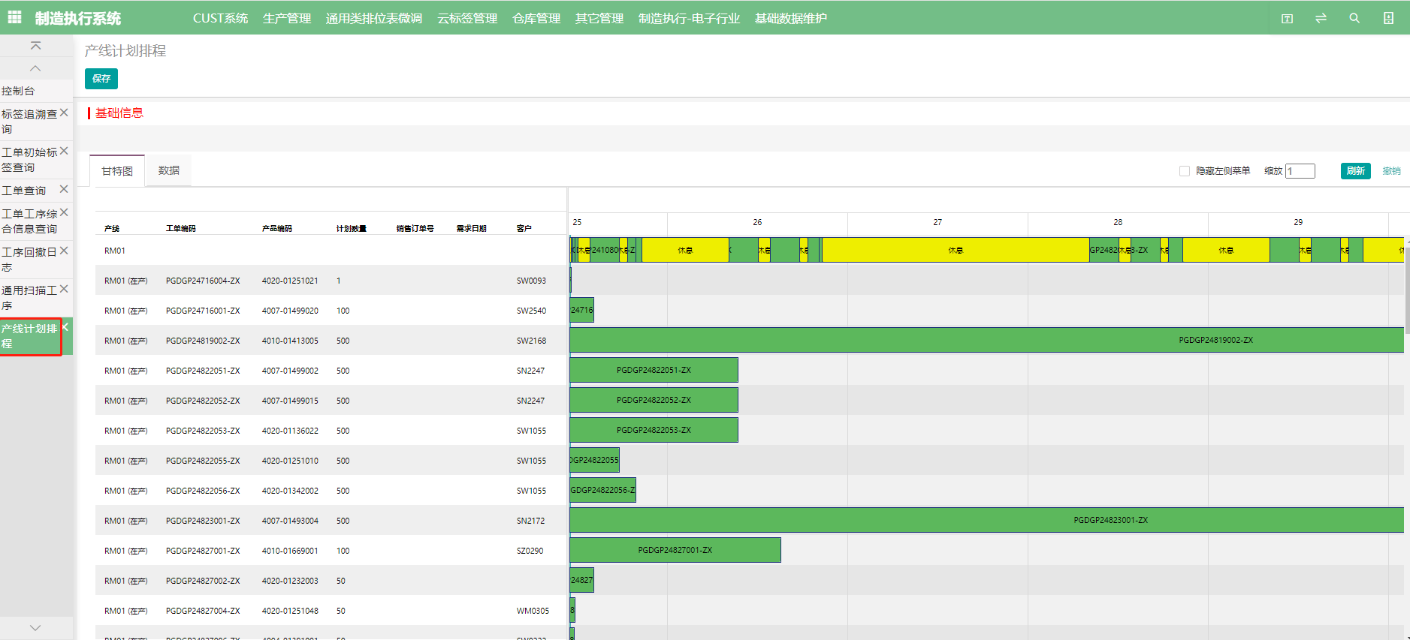Open 其它管理 menu
This screenshot has width=1410, height=640.
point(599,18)
